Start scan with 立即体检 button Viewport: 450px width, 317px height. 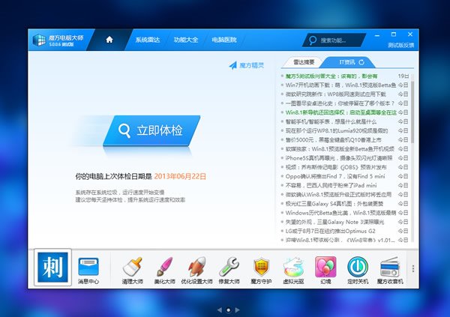(151, 130)
